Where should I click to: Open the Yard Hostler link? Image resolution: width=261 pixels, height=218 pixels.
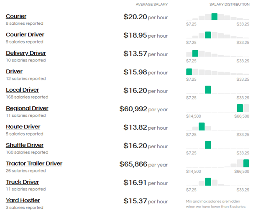tap(22, 200)
